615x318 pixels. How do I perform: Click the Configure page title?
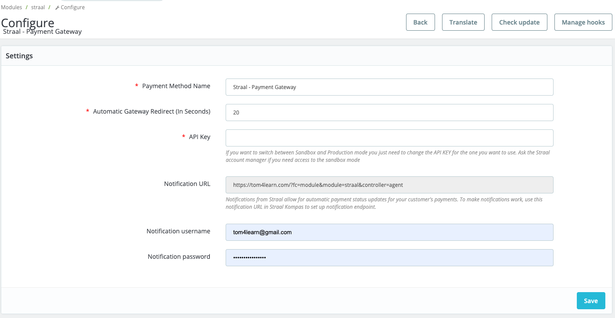tap(28, 23)
